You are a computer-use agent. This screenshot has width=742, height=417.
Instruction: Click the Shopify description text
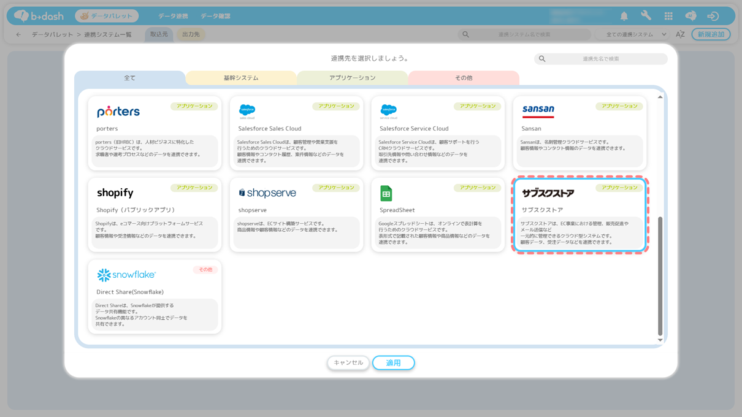[x=149, y=230]
